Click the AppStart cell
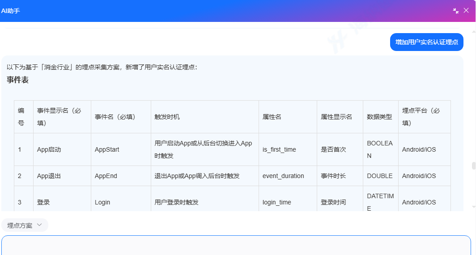 [x=121, y=149]
